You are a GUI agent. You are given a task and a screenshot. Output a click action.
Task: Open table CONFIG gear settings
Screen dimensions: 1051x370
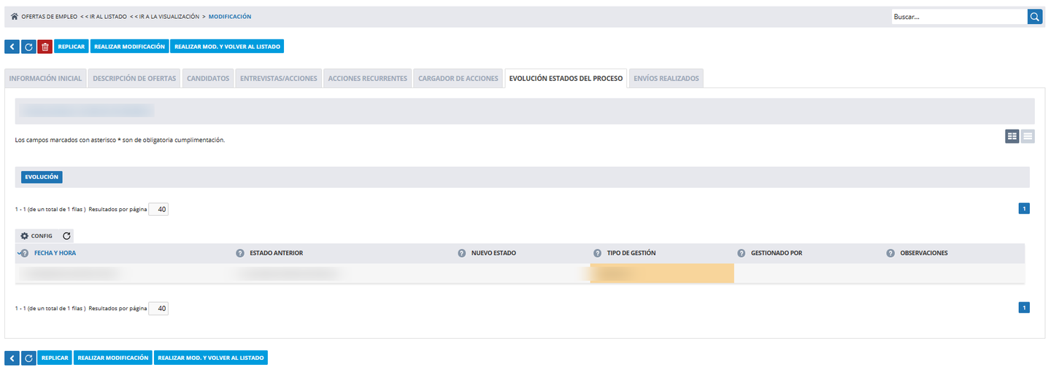point(36,236)
